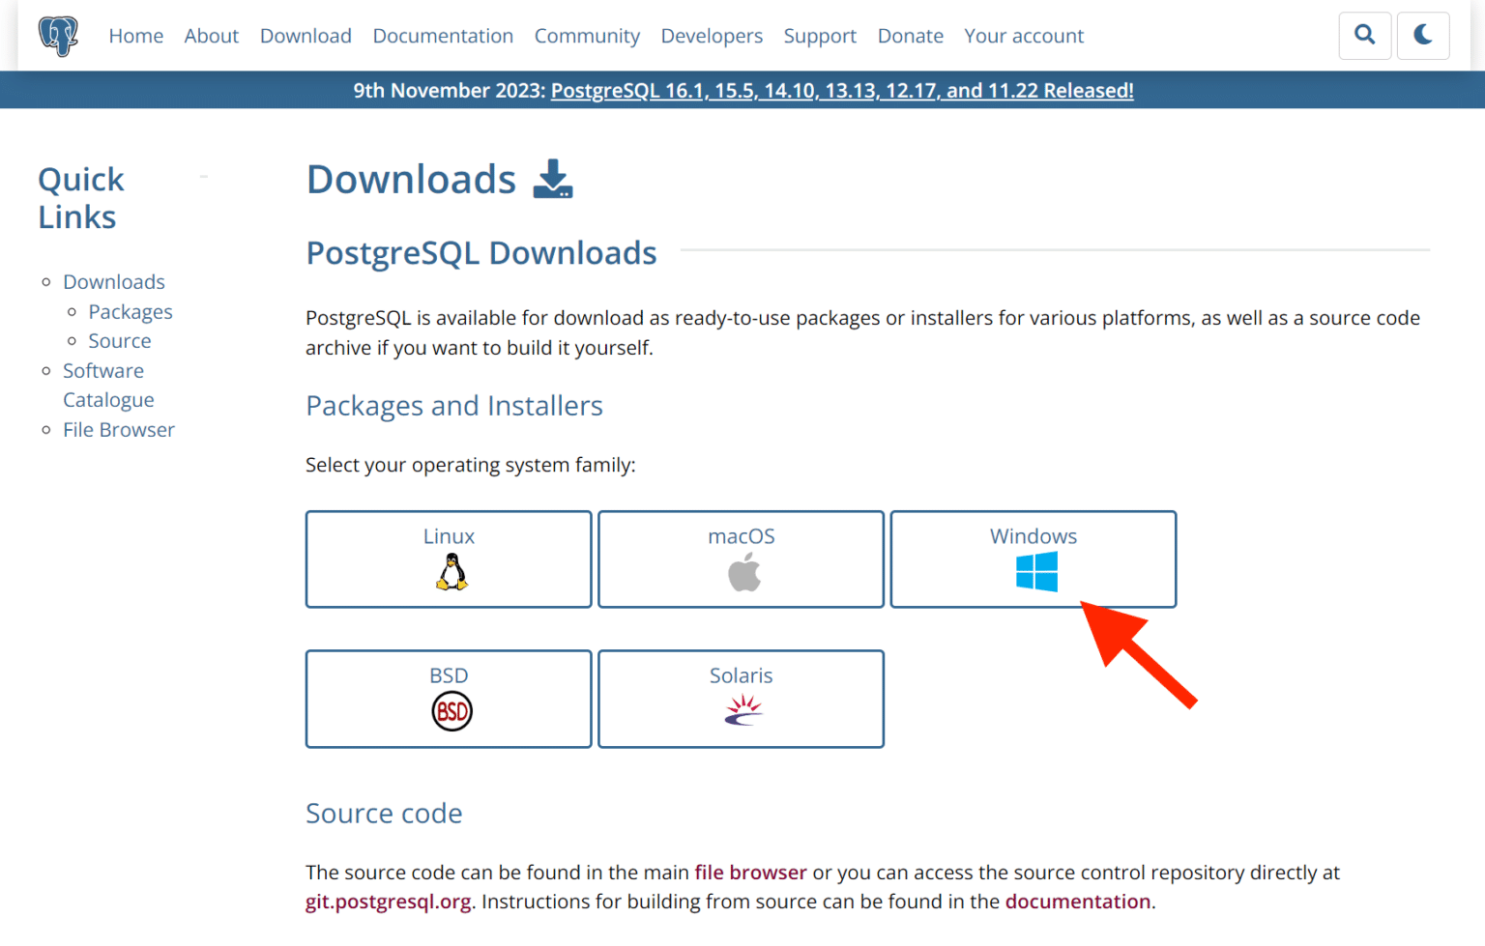
Task: Click the Windows logo icon
Action: (1036, 572)
